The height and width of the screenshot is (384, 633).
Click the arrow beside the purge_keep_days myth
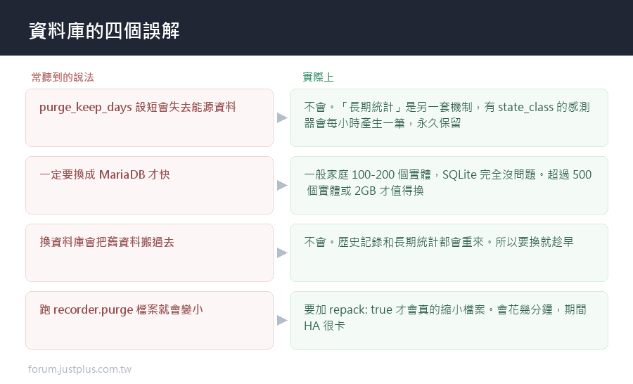(282, 118)
